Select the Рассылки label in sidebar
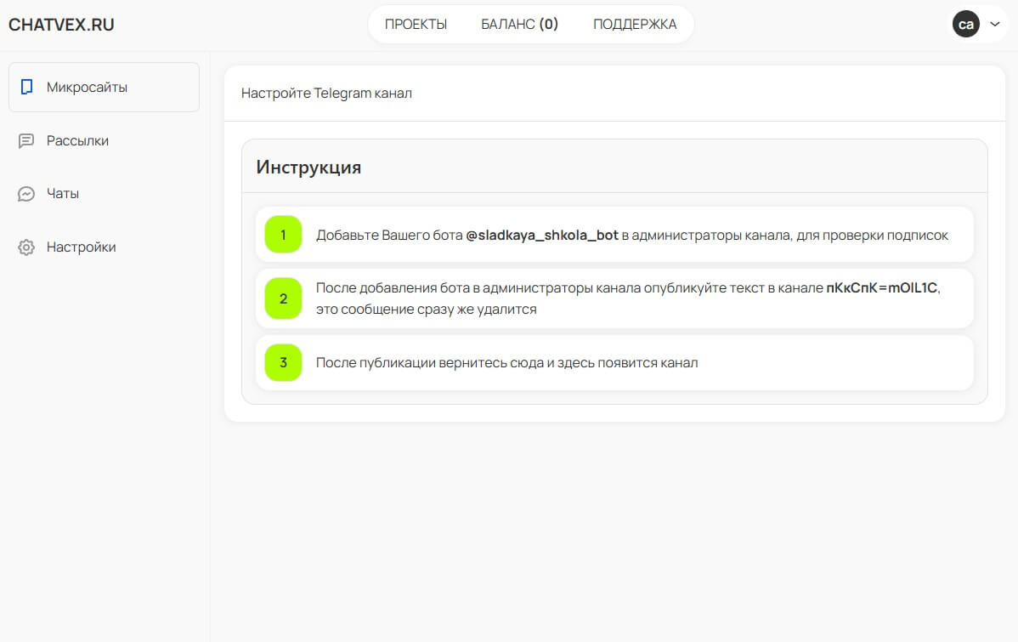1018x642 pixels. click(x=77, y=141)
